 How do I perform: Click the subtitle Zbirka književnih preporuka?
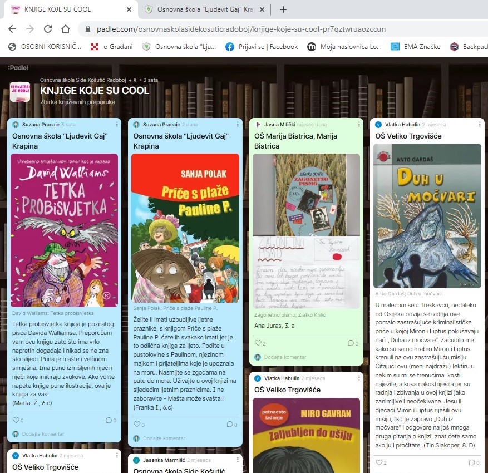pos(77,102)
